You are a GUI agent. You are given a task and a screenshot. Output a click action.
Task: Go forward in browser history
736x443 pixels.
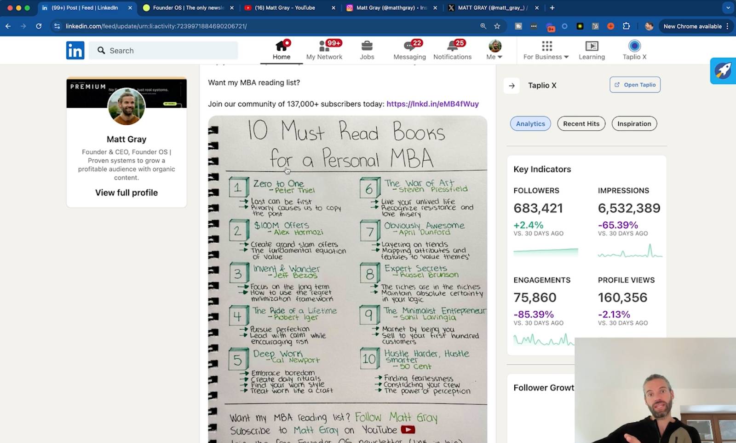point(23,26)
